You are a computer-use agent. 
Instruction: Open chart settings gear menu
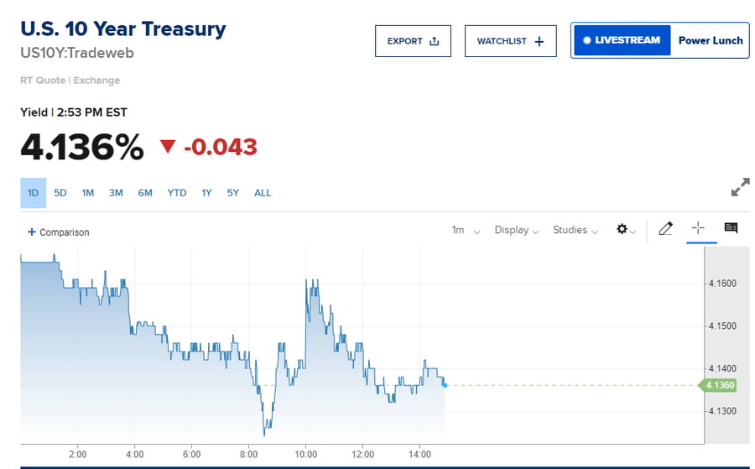[625, 229]
